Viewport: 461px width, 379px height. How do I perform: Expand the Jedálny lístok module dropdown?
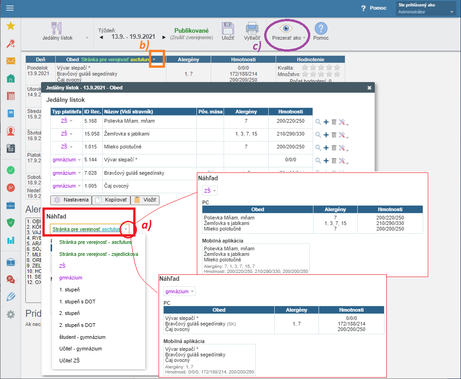pyautogui.click(x=87, y=38)
